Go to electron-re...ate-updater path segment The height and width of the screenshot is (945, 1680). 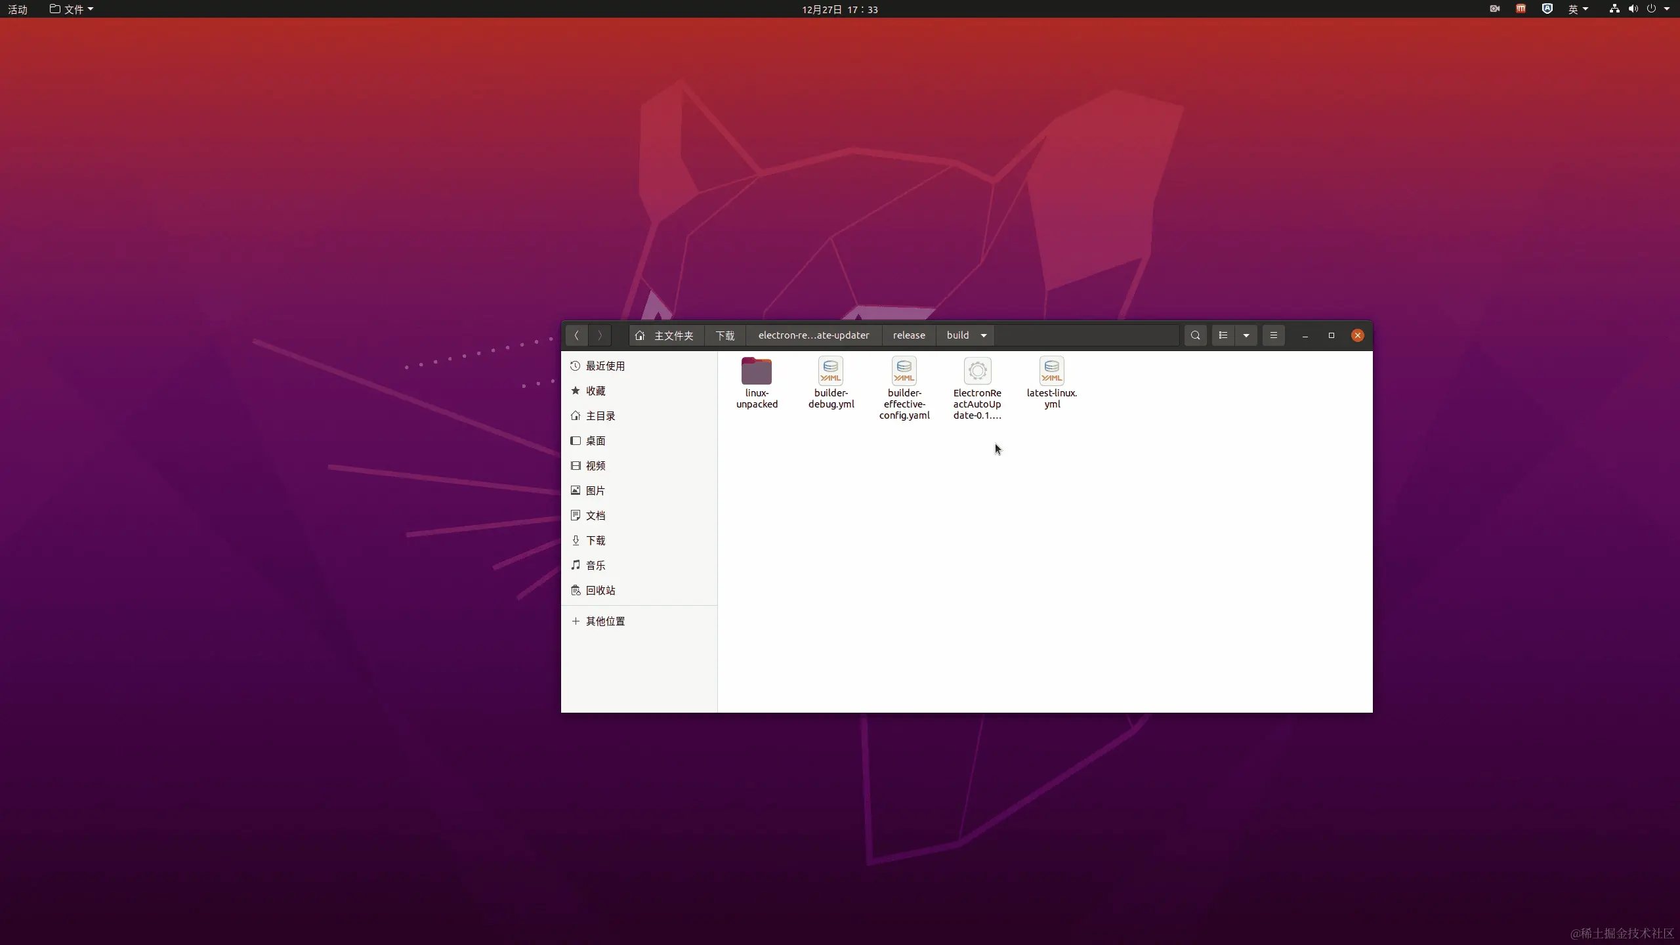(x=814, y=335)
